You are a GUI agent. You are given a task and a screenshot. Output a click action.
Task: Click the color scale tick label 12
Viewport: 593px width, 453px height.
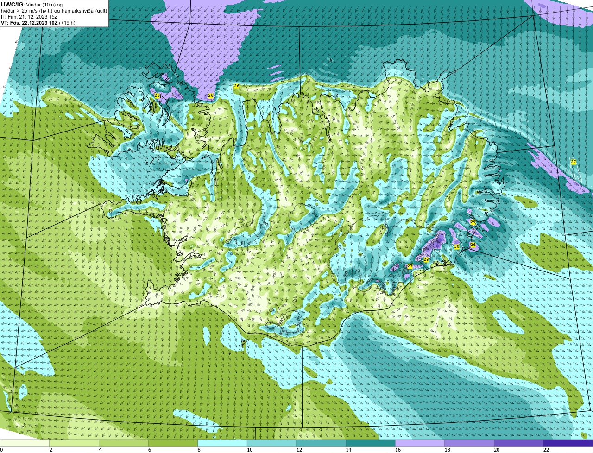point(299,450)
